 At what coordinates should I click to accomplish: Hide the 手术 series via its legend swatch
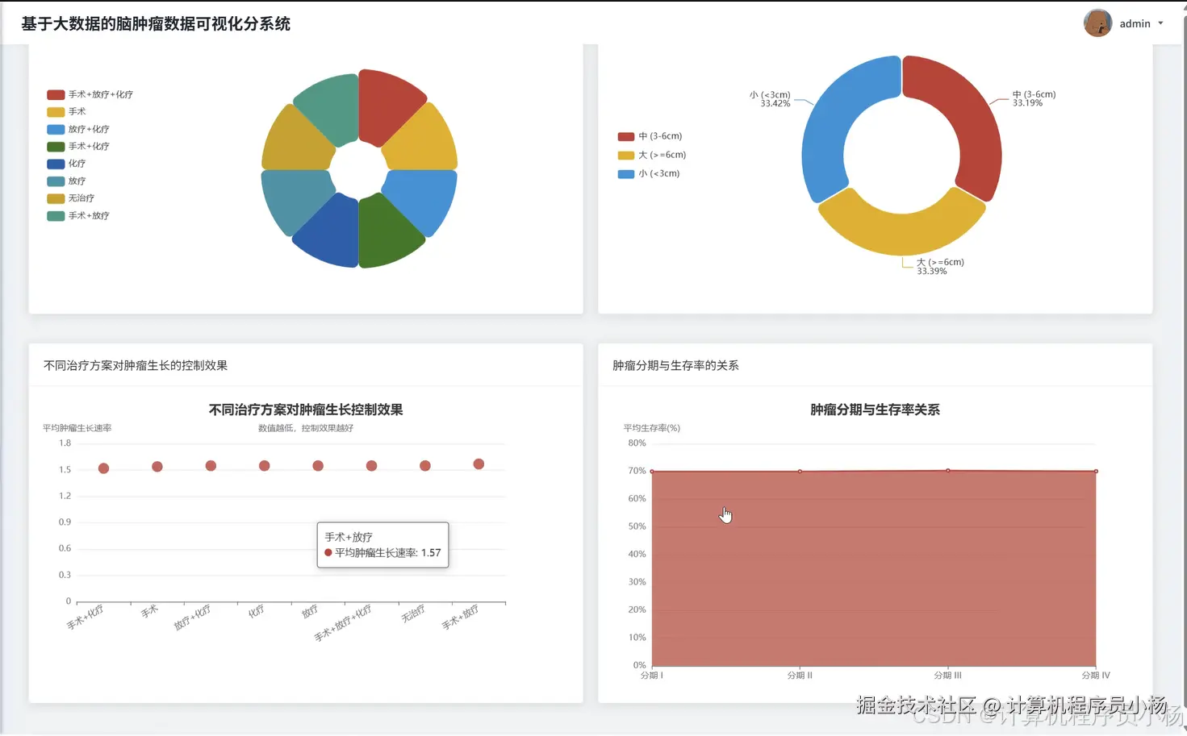pyautogui.click(x=55, y=111)
